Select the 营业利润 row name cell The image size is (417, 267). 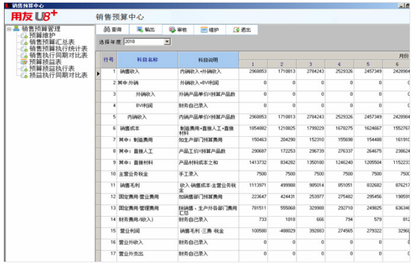[x=147, y=231]
